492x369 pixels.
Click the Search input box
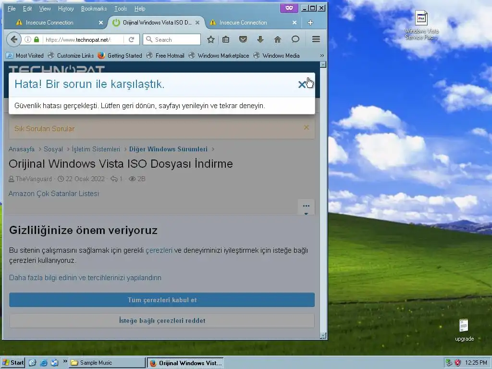click(172, 39)
